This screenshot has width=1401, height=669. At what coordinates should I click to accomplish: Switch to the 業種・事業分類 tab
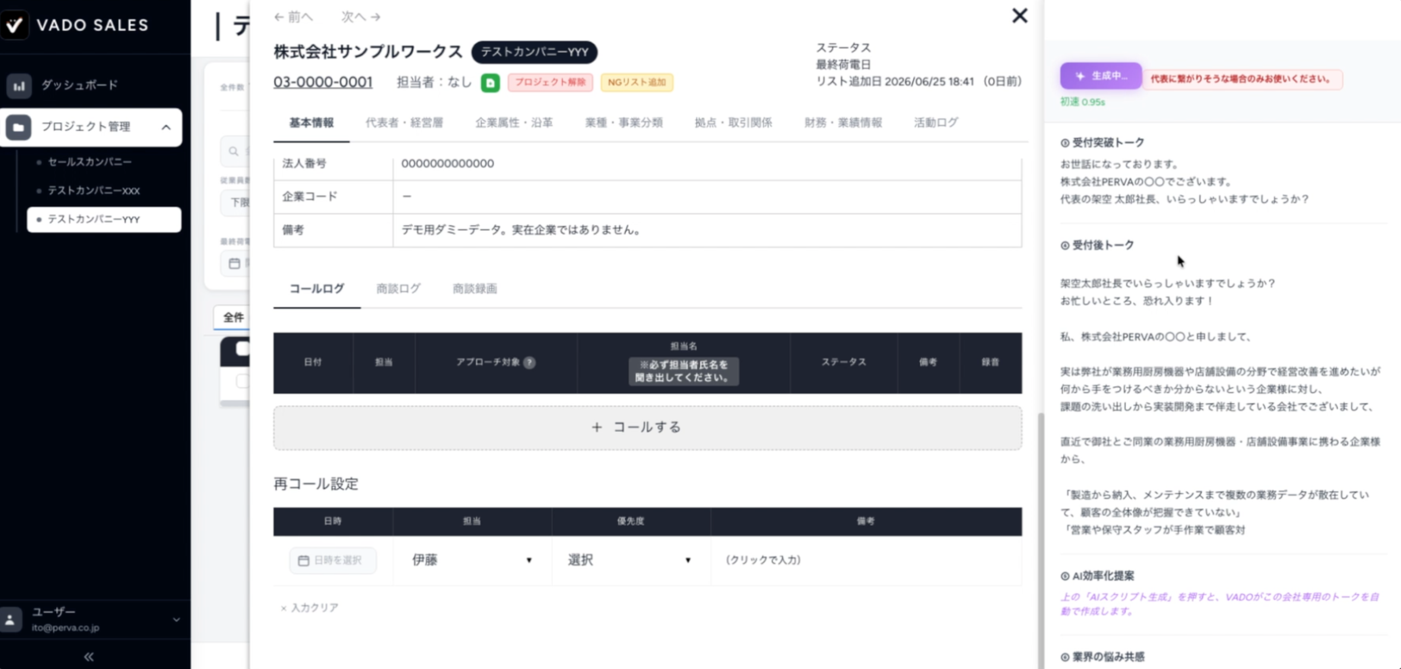click(x=623, y=123)
